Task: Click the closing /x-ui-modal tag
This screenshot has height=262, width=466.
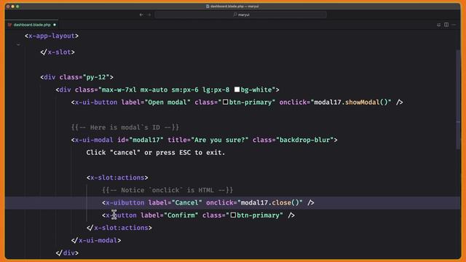Action: (96, 240)
